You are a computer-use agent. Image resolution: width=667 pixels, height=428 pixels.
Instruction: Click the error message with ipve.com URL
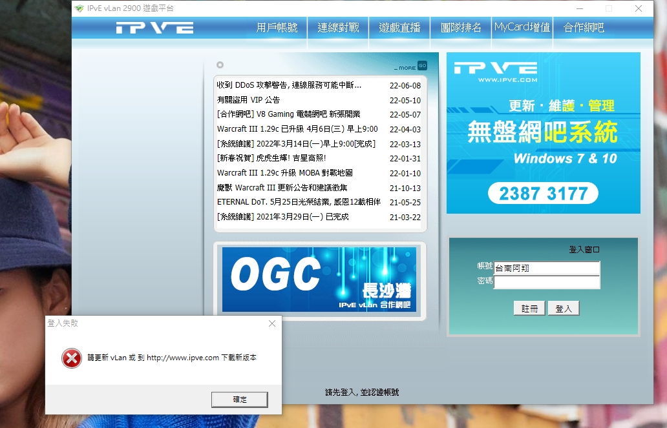[172, 358]
